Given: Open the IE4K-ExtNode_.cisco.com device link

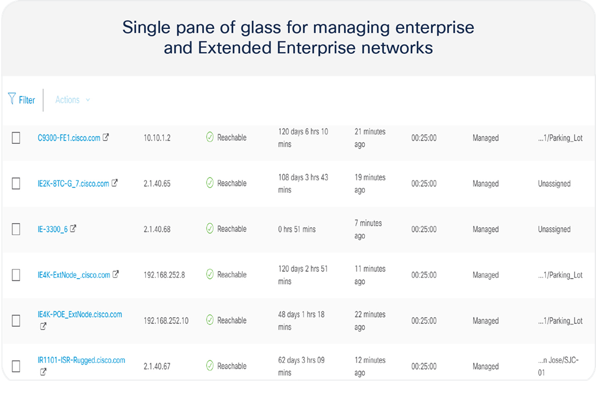Looking at the screenshot, I should (74, 275).
